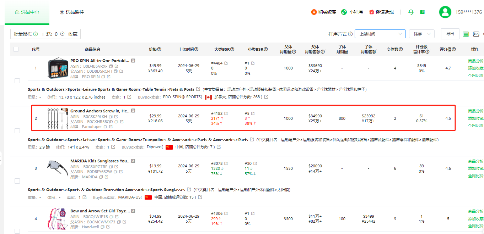Image resolution: width=484 pixels, height=234 pixels.
Task: Click the Bow and Arrow Set product thumbnail
Action: pos(57,218)
